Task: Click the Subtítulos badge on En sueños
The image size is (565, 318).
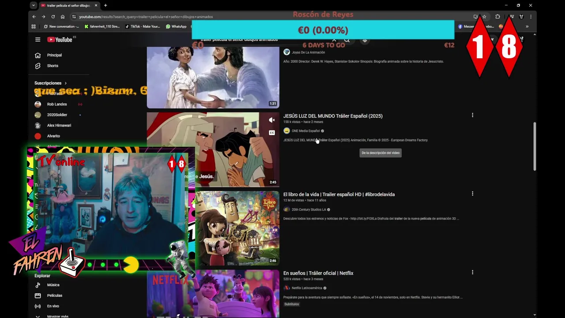Action: [291, 304]
